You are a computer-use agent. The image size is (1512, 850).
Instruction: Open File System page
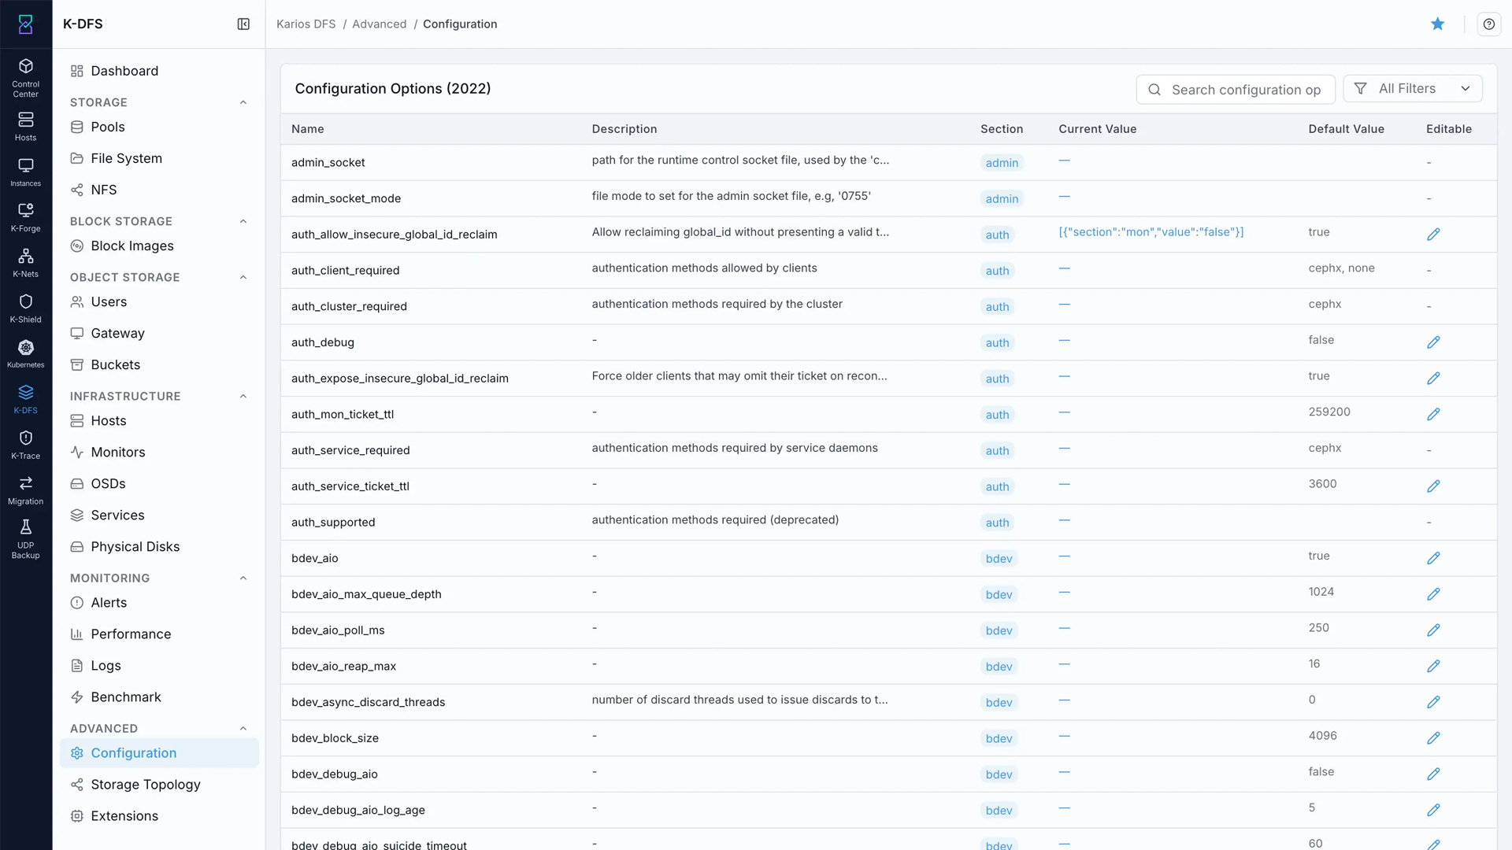[x=159, y=158]
